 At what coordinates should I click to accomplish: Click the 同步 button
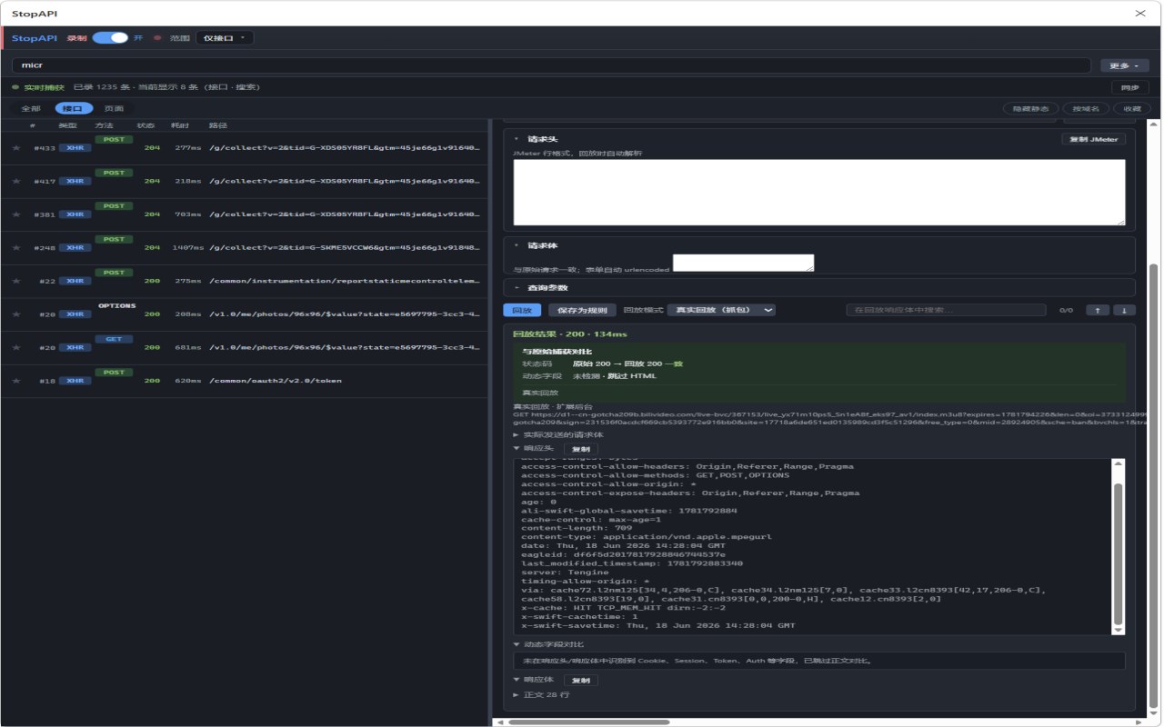[1130, 87]
